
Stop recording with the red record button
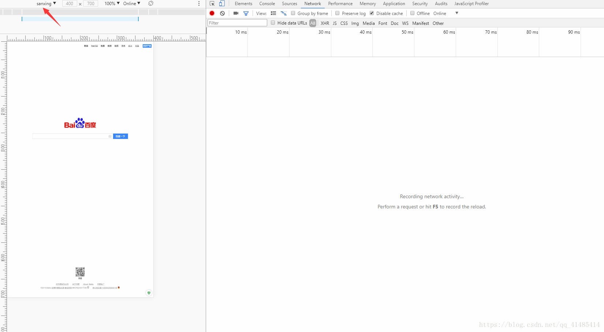pos(212,13)
